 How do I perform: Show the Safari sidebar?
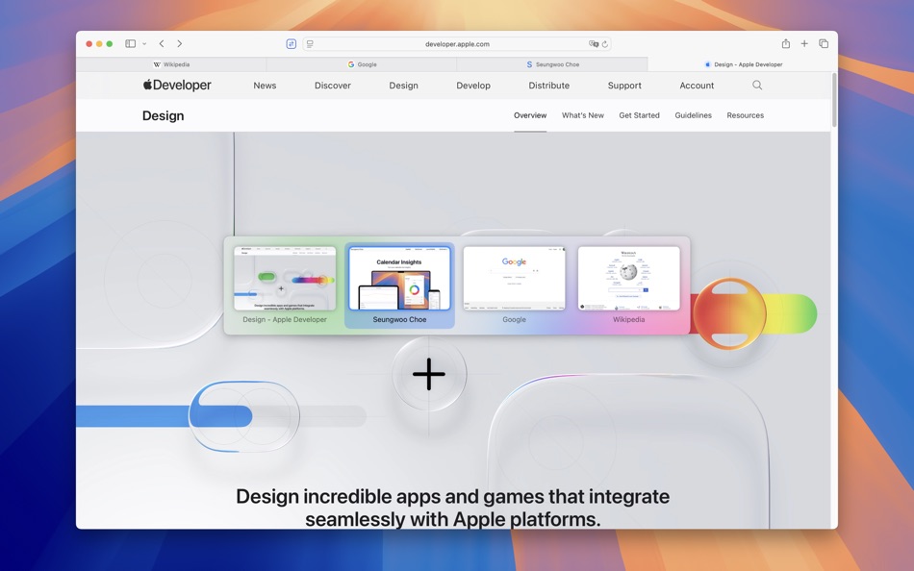[131, 43]
